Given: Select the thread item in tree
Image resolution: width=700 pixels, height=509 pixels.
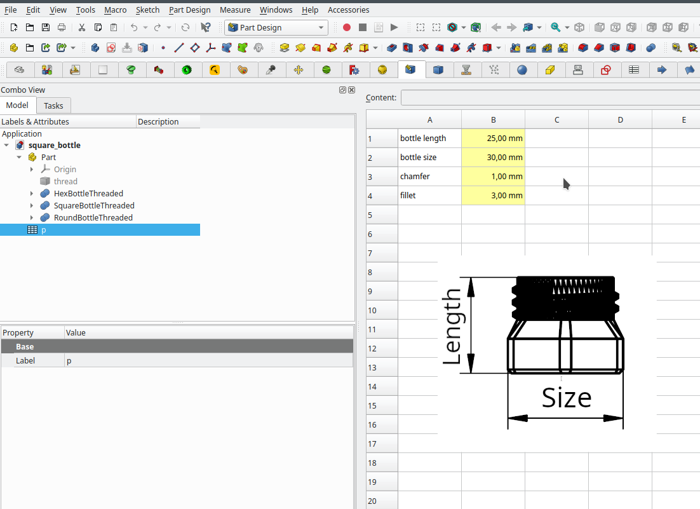Looking at the screenshot, I should tap(65, 181).
